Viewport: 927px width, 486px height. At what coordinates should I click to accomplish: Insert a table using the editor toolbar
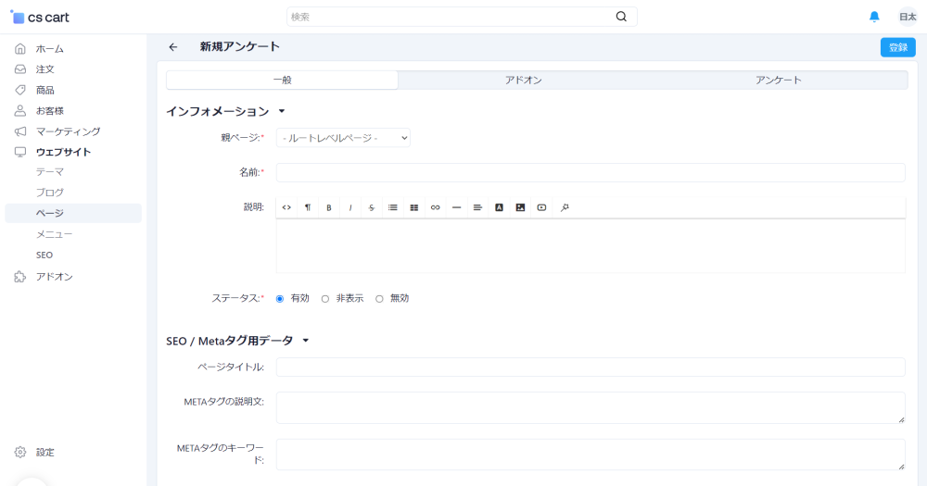coord(413,207)
